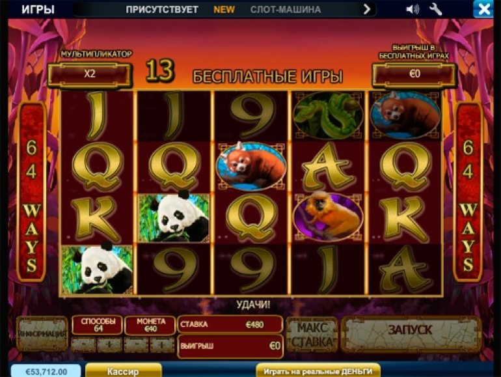Mute the game sound via speaker icon

click(413, 9)
